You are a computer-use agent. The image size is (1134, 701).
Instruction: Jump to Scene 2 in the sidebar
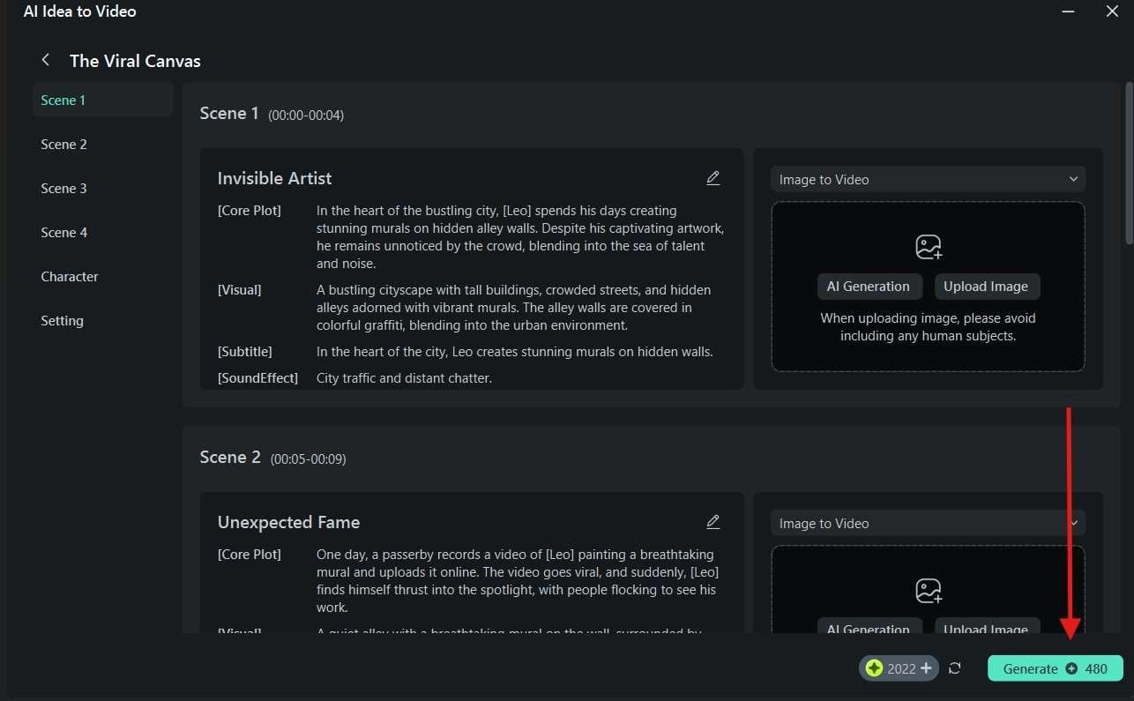tap(64, 145)
